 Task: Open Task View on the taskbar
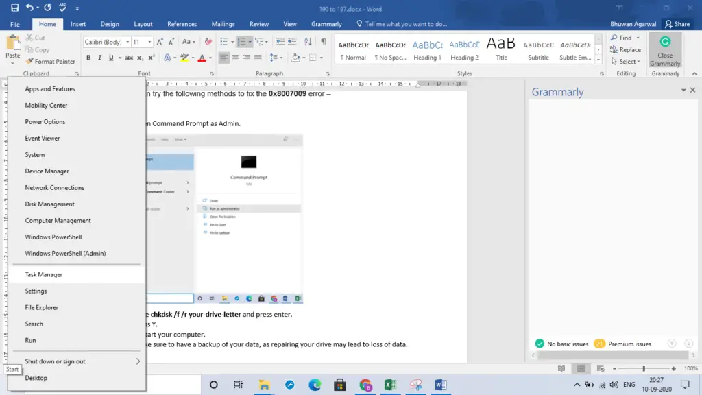pos(238,385)
